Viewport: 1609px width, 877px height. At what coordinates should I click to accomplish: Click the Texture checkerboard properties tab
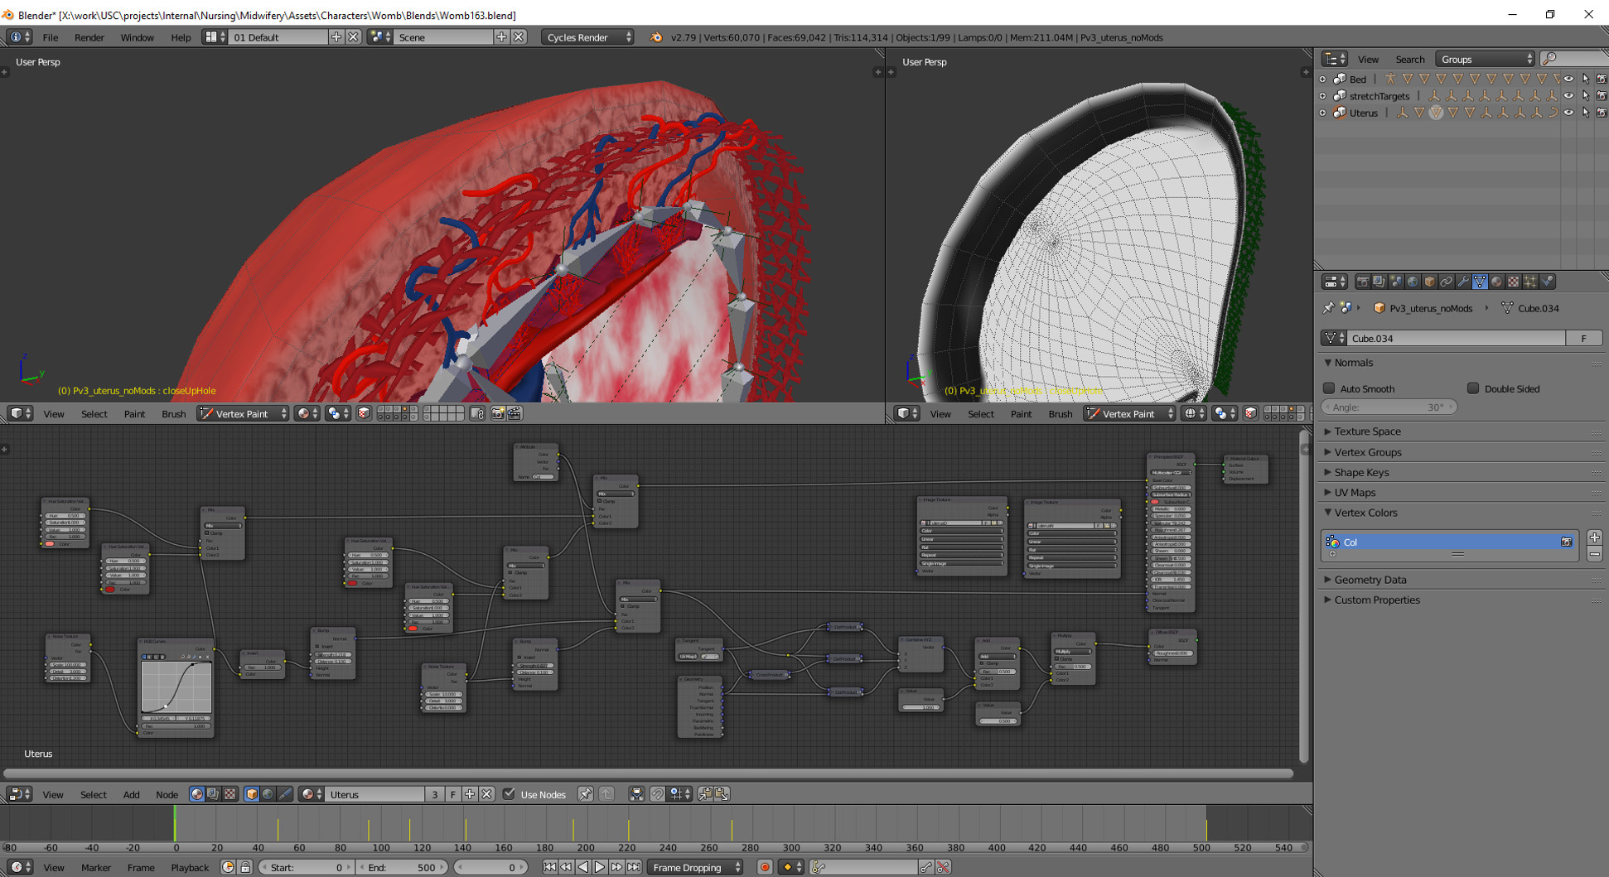pyautogui.click(x=1514, y=282)
